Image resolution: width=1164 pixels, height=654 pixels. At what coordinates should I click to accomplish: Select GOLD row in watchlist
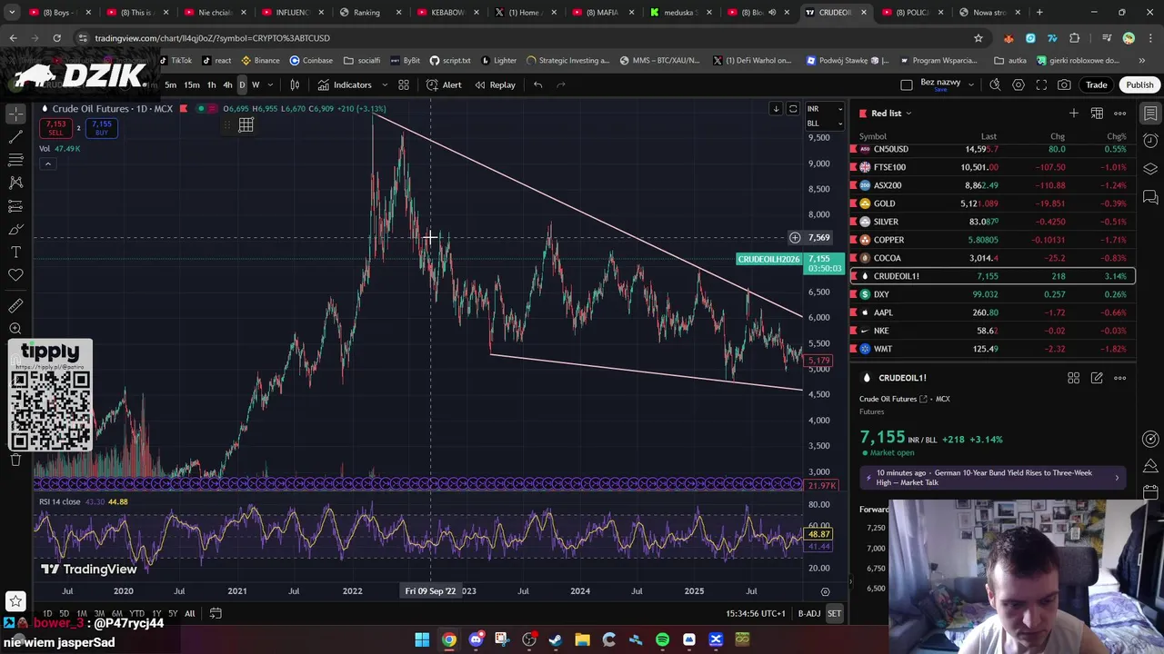point(992,203)
